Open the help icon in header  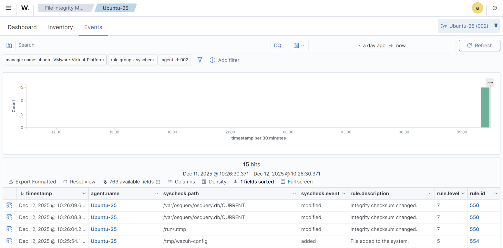coord(494,8)
